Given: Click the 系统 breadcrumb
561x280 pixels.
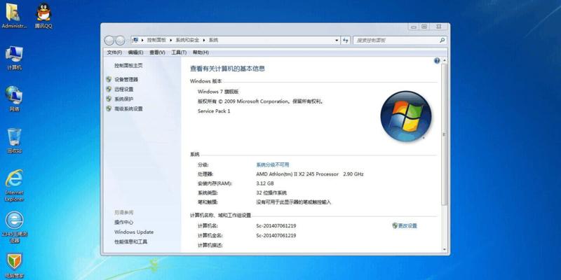Looking at the screenshot, I should (x=213, y=41).
